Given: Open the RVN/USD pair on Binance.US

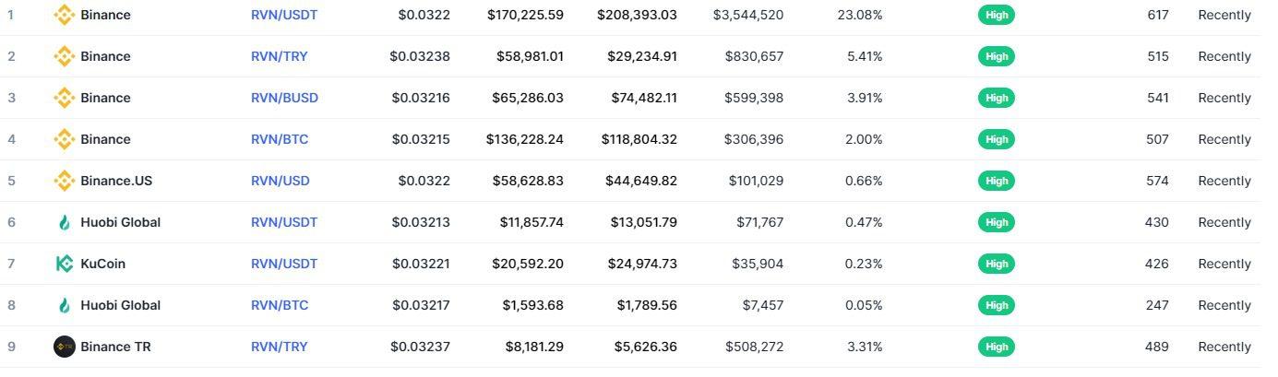Looking at the screenshot, I should click(281, 181).
